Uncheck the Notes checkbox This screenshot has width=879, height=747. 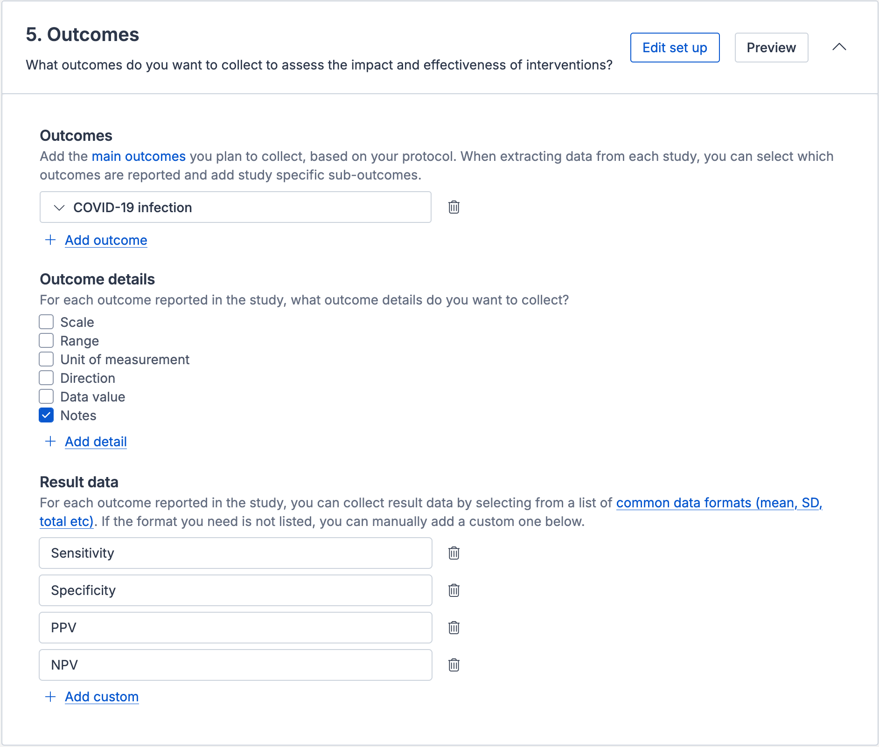(46, 415)
